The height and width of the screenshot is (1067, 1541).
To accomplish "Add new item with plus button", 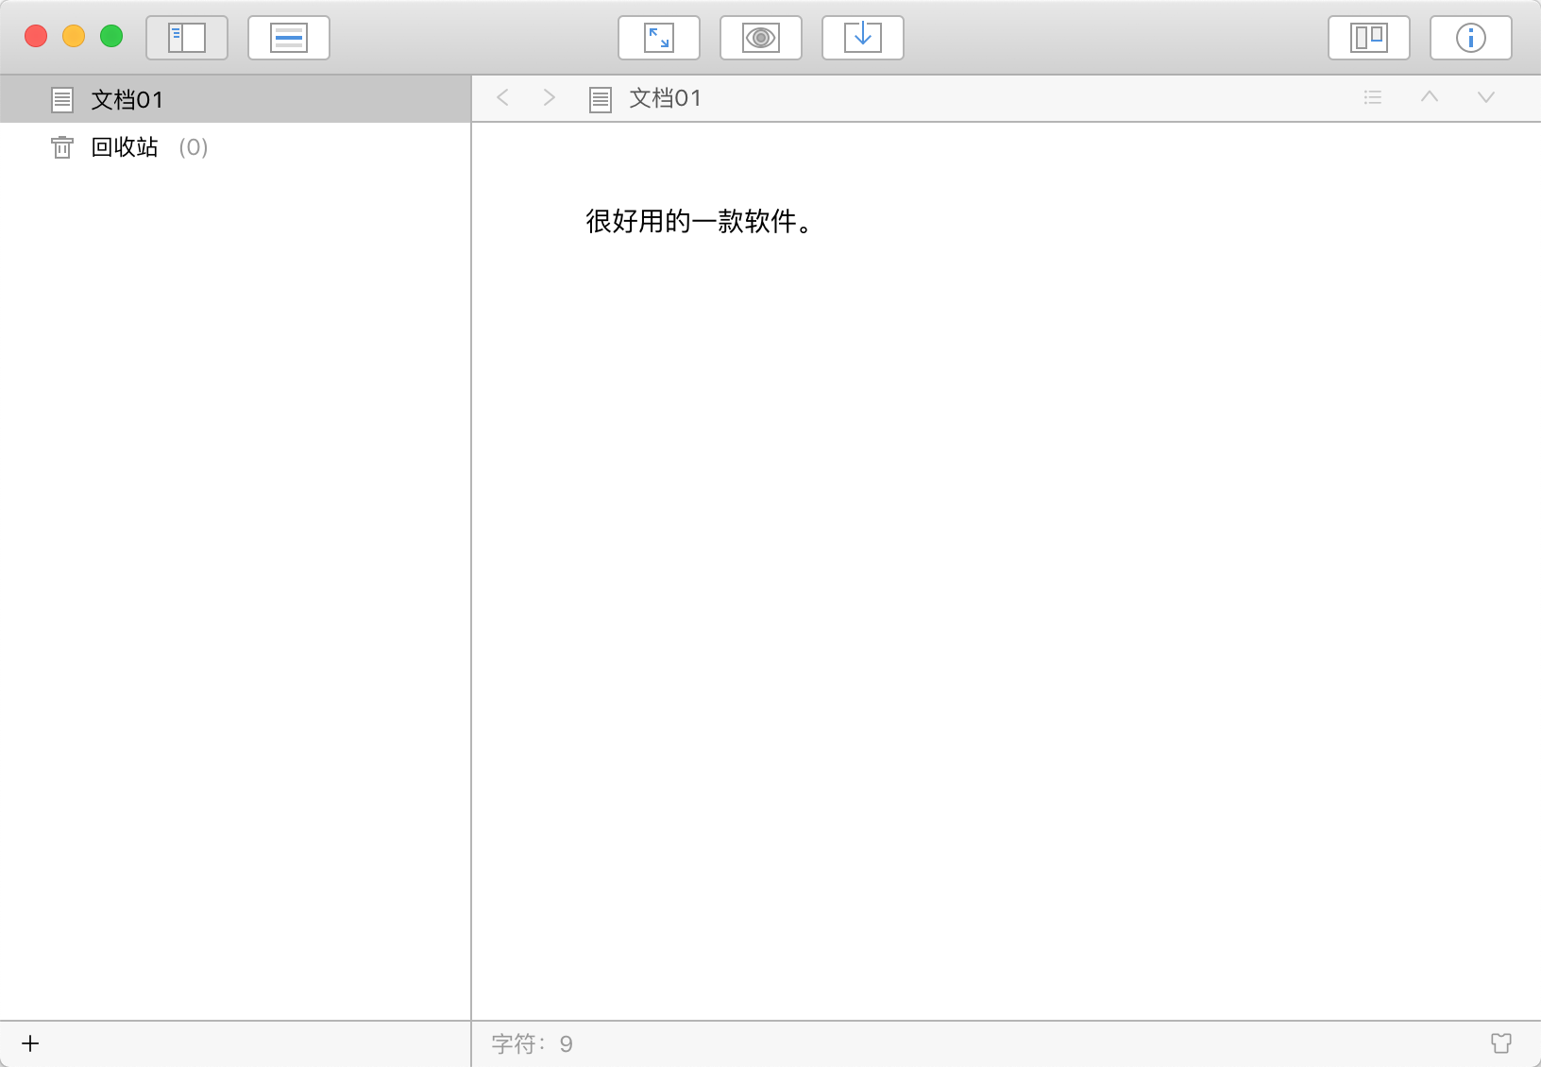I will 30,1043.
